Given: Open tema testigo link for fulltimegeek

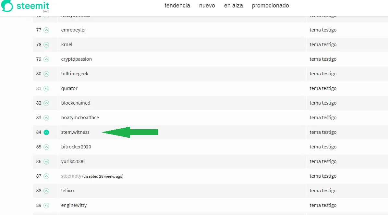Looking at the screenshot, I should [x=323, y=74].
